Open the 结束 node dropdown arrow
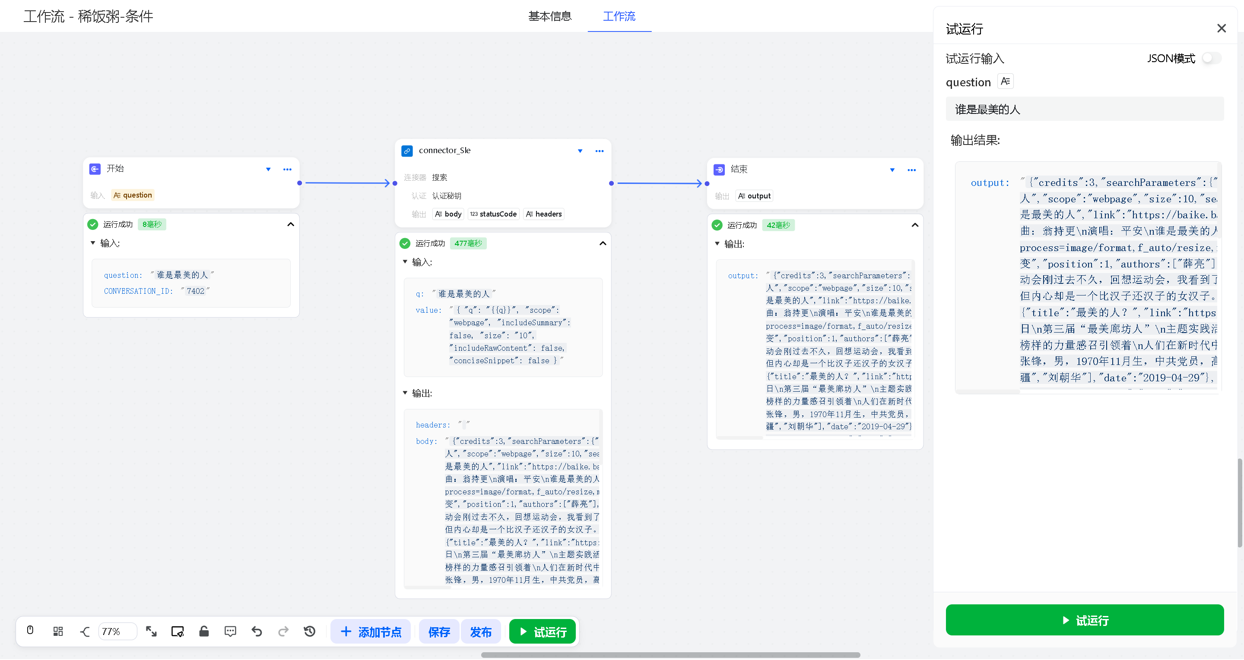1244x660 pixels. point(892,170)
